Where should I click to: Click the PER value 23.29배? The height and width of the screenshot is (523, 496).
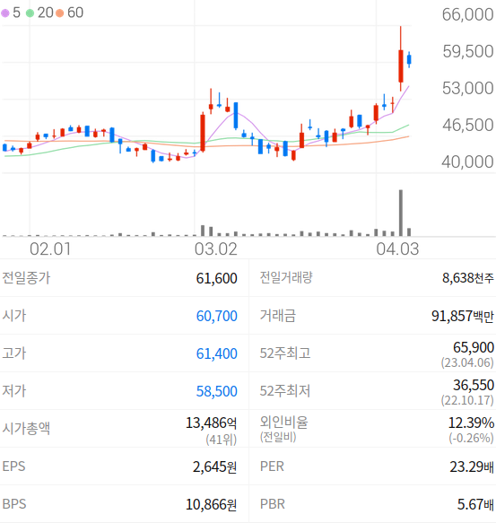472,466
